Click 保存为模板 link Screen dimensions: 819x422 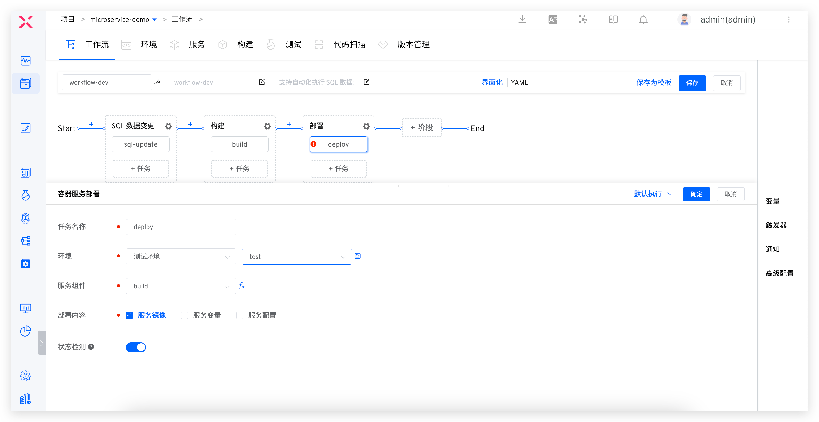click(653, 83)
